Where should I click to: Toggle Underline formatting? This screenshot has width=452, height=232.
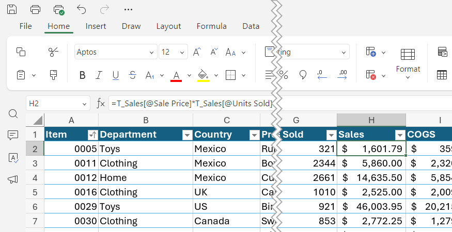[x=116, y=75]
